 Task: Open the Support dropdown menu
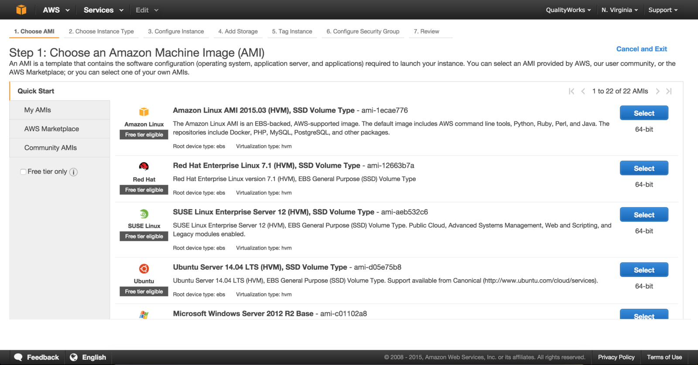tap(663, 10)
